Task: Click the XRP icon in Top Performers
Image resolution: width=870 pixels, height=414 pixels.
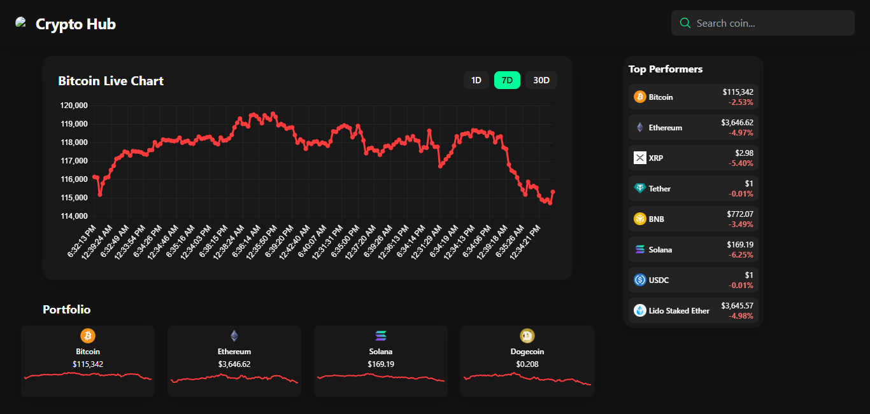Action: 640,158
